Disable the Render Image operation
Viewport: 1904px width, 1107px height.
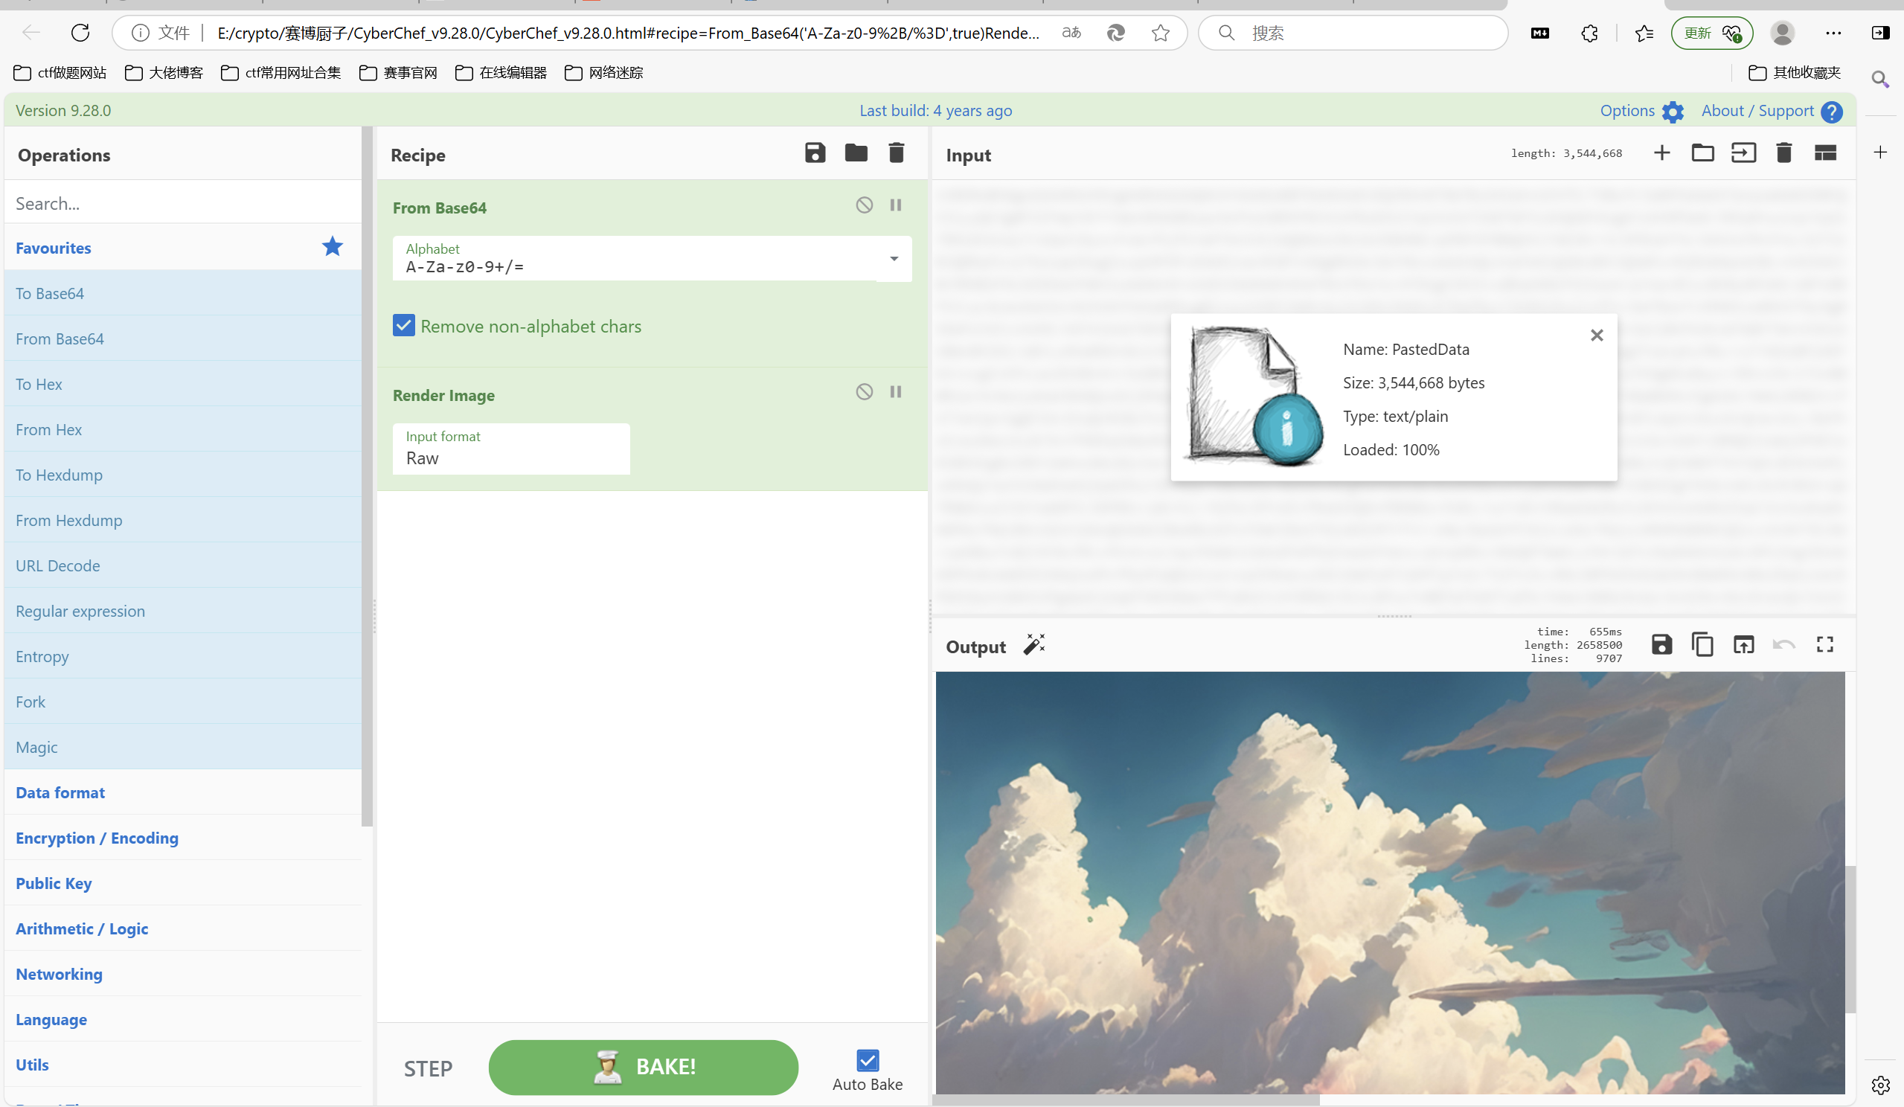[x=865, y=391]
